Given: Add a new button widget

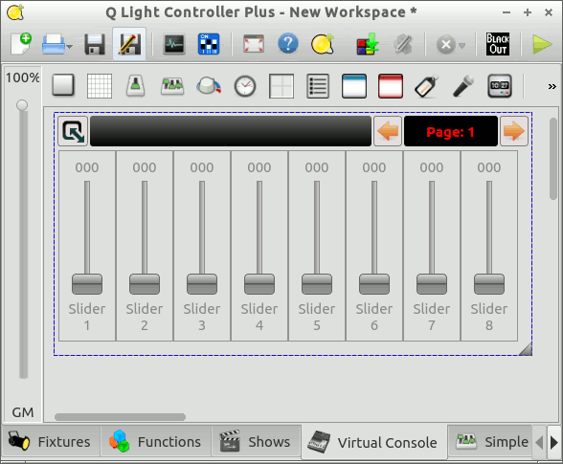Looking at the screenshot, I should tap(63, 86).
